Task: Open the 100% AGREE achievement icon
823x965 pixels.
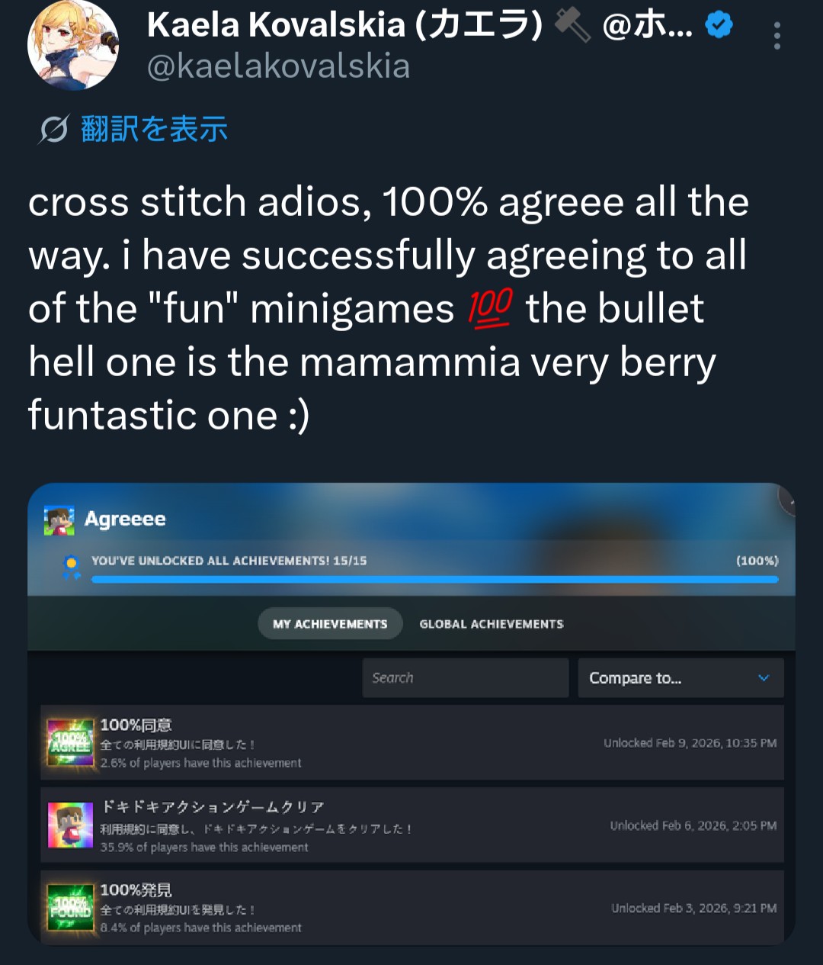Action: tap(70, 742)
